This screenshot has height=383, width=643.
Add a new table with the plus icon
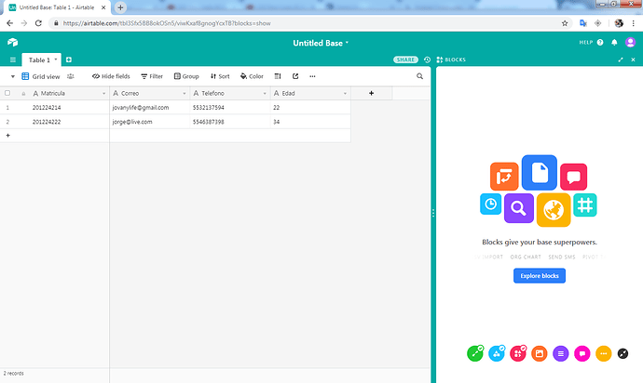point(69,59)
